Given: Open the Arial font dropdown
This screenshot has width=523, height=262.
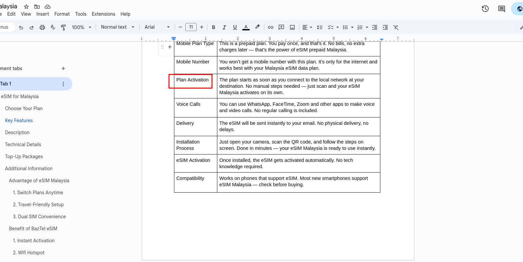Looking at the screenshot, I should [x=157, y=27].
